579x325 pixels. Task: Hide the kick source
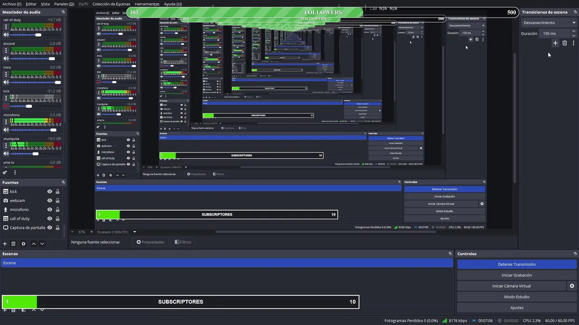point(50,191)
